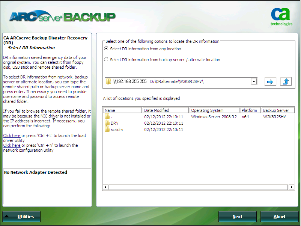This screenshot has height=226, width=301.
Task: Click the ARCserve Backup logo
Action: click(x=62, y=16)
